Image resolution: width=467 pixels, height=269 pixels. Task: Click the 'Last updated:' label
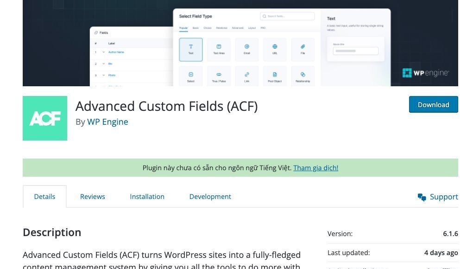348,253
